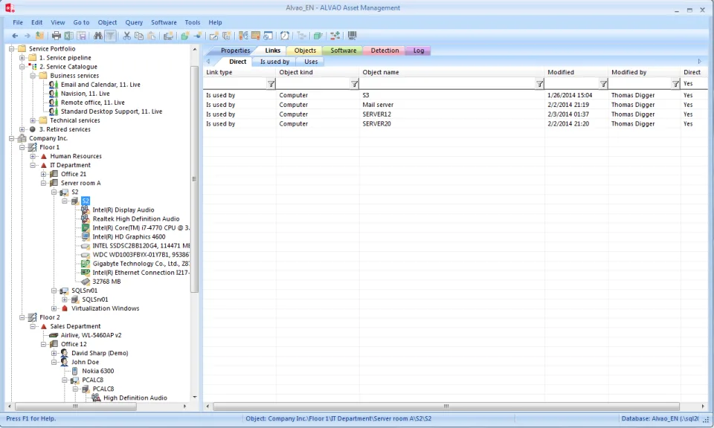Select the Uses sub-tab
This screenshot has width=714, height=428.
point(311,62)
